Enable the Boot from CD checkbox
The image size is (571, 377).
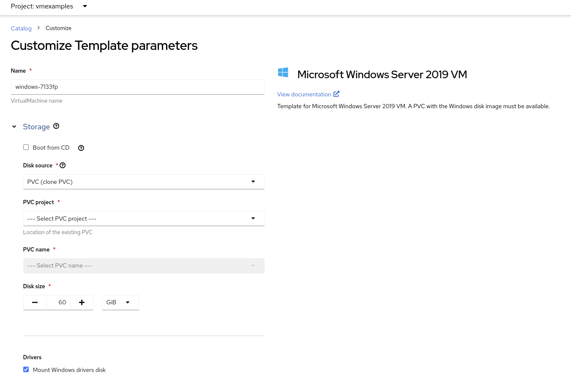coord(26,147)
